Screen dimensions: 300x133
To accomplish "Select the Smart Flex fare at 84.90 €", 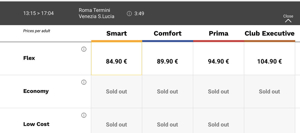I will tap(116, 59).
